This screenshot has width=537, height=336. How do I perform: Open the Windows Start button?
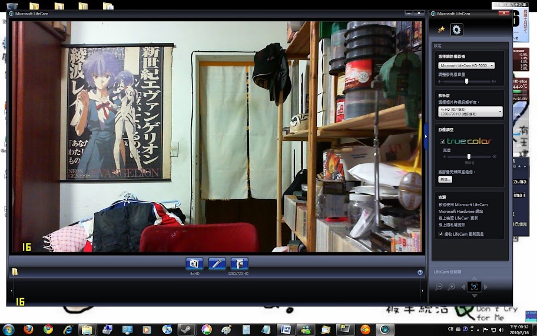pos(8,330)
